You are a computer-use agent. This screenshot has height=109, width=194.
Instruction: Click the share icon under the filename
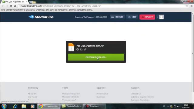tap(82, 49)
